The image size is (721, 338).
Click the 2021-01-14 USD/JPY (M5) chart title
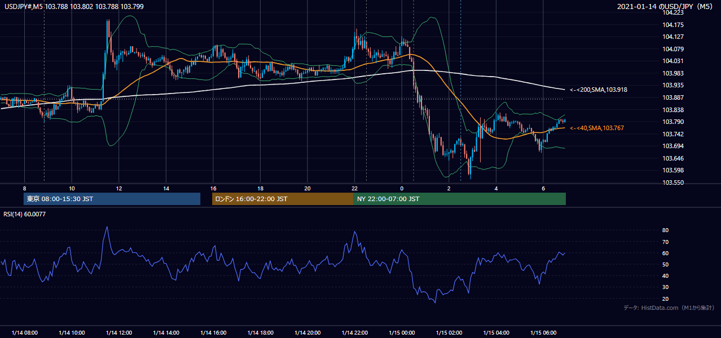pyautogui.click(x=666, y=7)
